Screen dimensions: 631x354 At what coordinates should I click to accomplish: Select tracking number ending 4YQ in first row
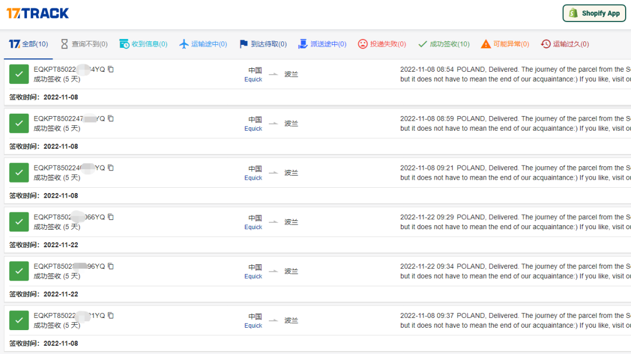click(x=69, y=69)
